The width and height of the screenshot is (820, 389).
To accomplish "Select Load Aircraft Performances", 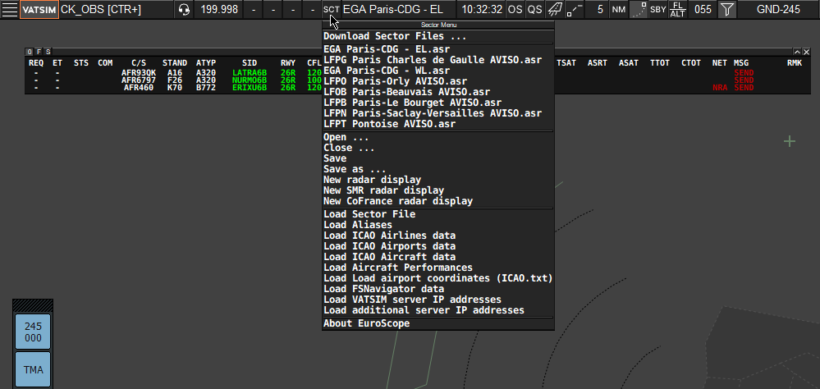I will point(438,268).
